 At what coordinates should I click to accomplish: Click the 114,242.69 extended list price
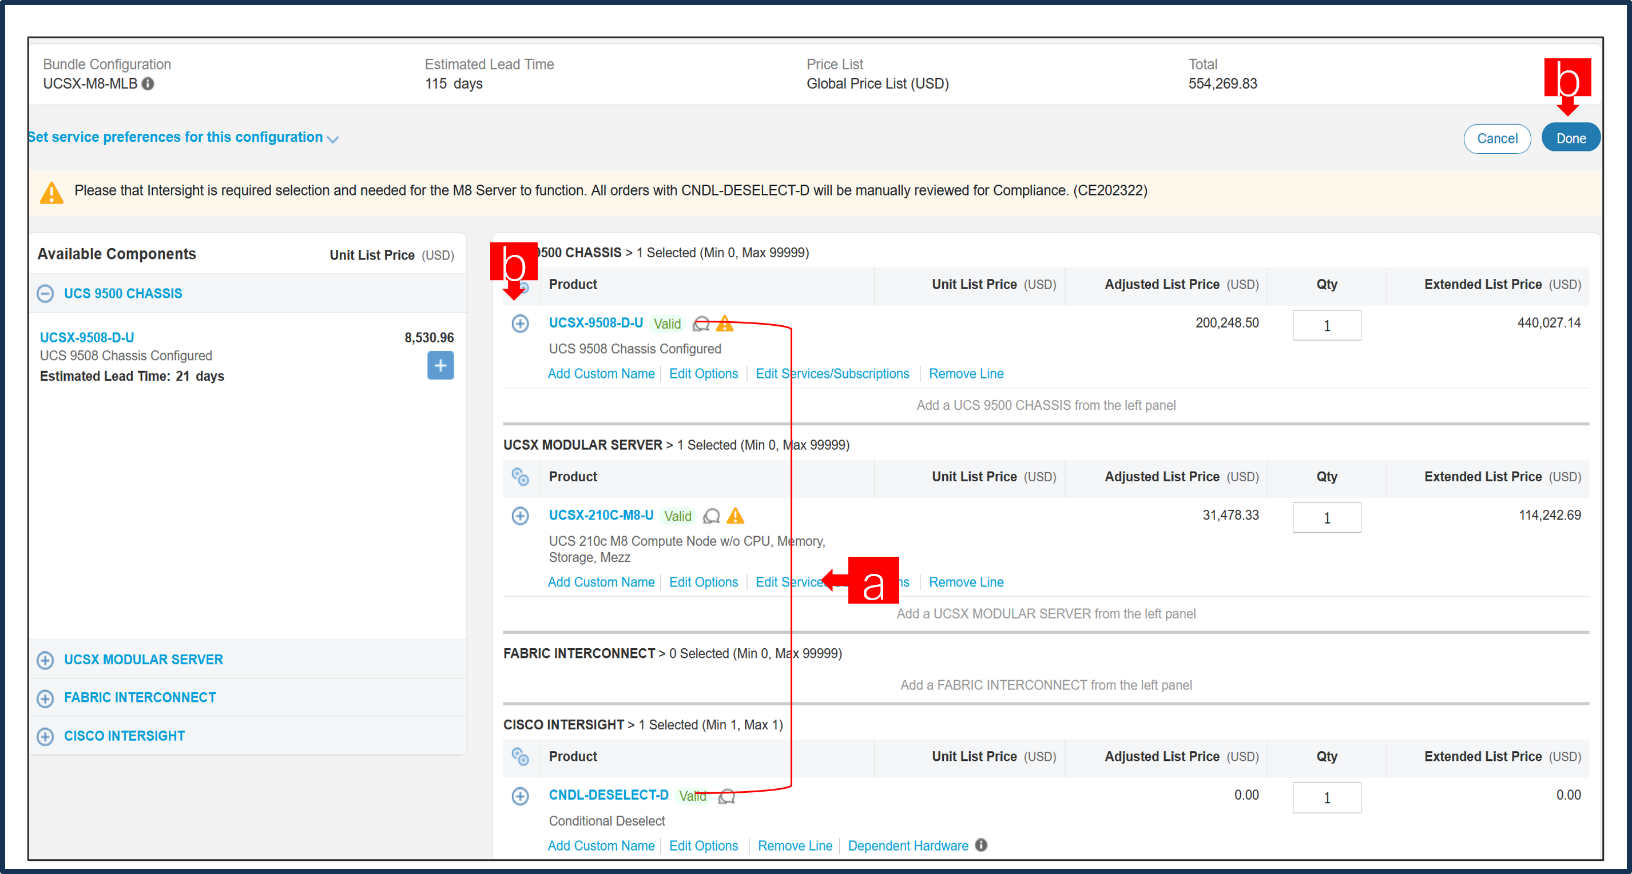[1549, 515]
